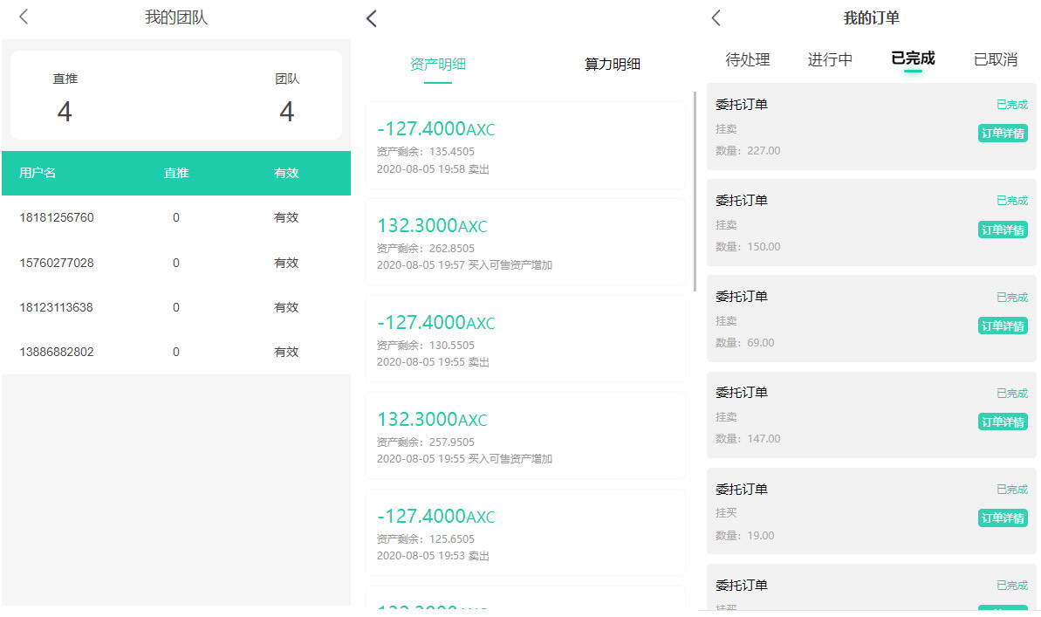Click the asset list scrollbar
Viewport: 1041px width, 617px height.
point(695,191)
